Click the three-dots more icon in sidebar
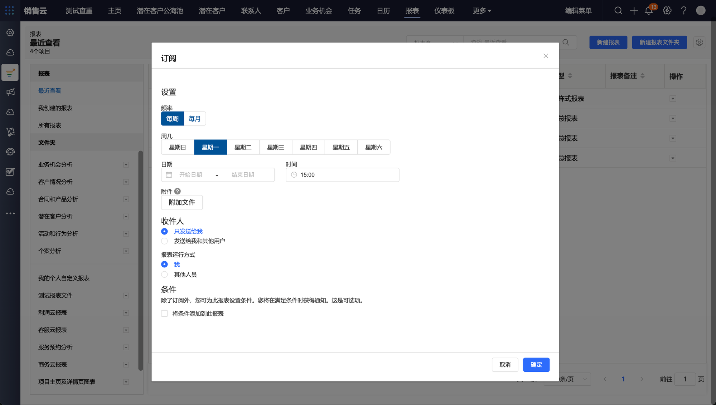716x405 pixels. tap(10, 213)
